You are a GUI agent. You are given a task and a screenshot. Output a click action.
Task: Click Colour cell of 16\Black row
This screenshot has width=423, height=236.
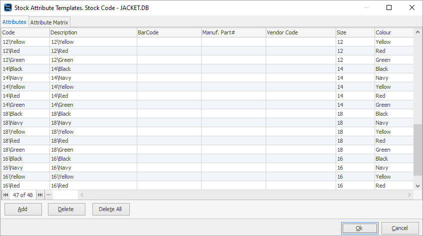point(394,159)
